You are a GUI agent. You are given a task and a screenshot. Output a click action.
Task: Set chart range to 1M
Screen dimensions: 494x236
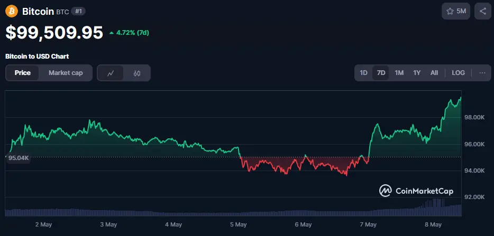pyautogui.click(x=399, y=73)
